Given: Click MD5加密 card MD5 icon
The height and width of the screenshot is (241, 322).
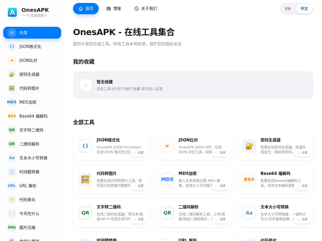Looking at the screenshot, I should 167,179.
